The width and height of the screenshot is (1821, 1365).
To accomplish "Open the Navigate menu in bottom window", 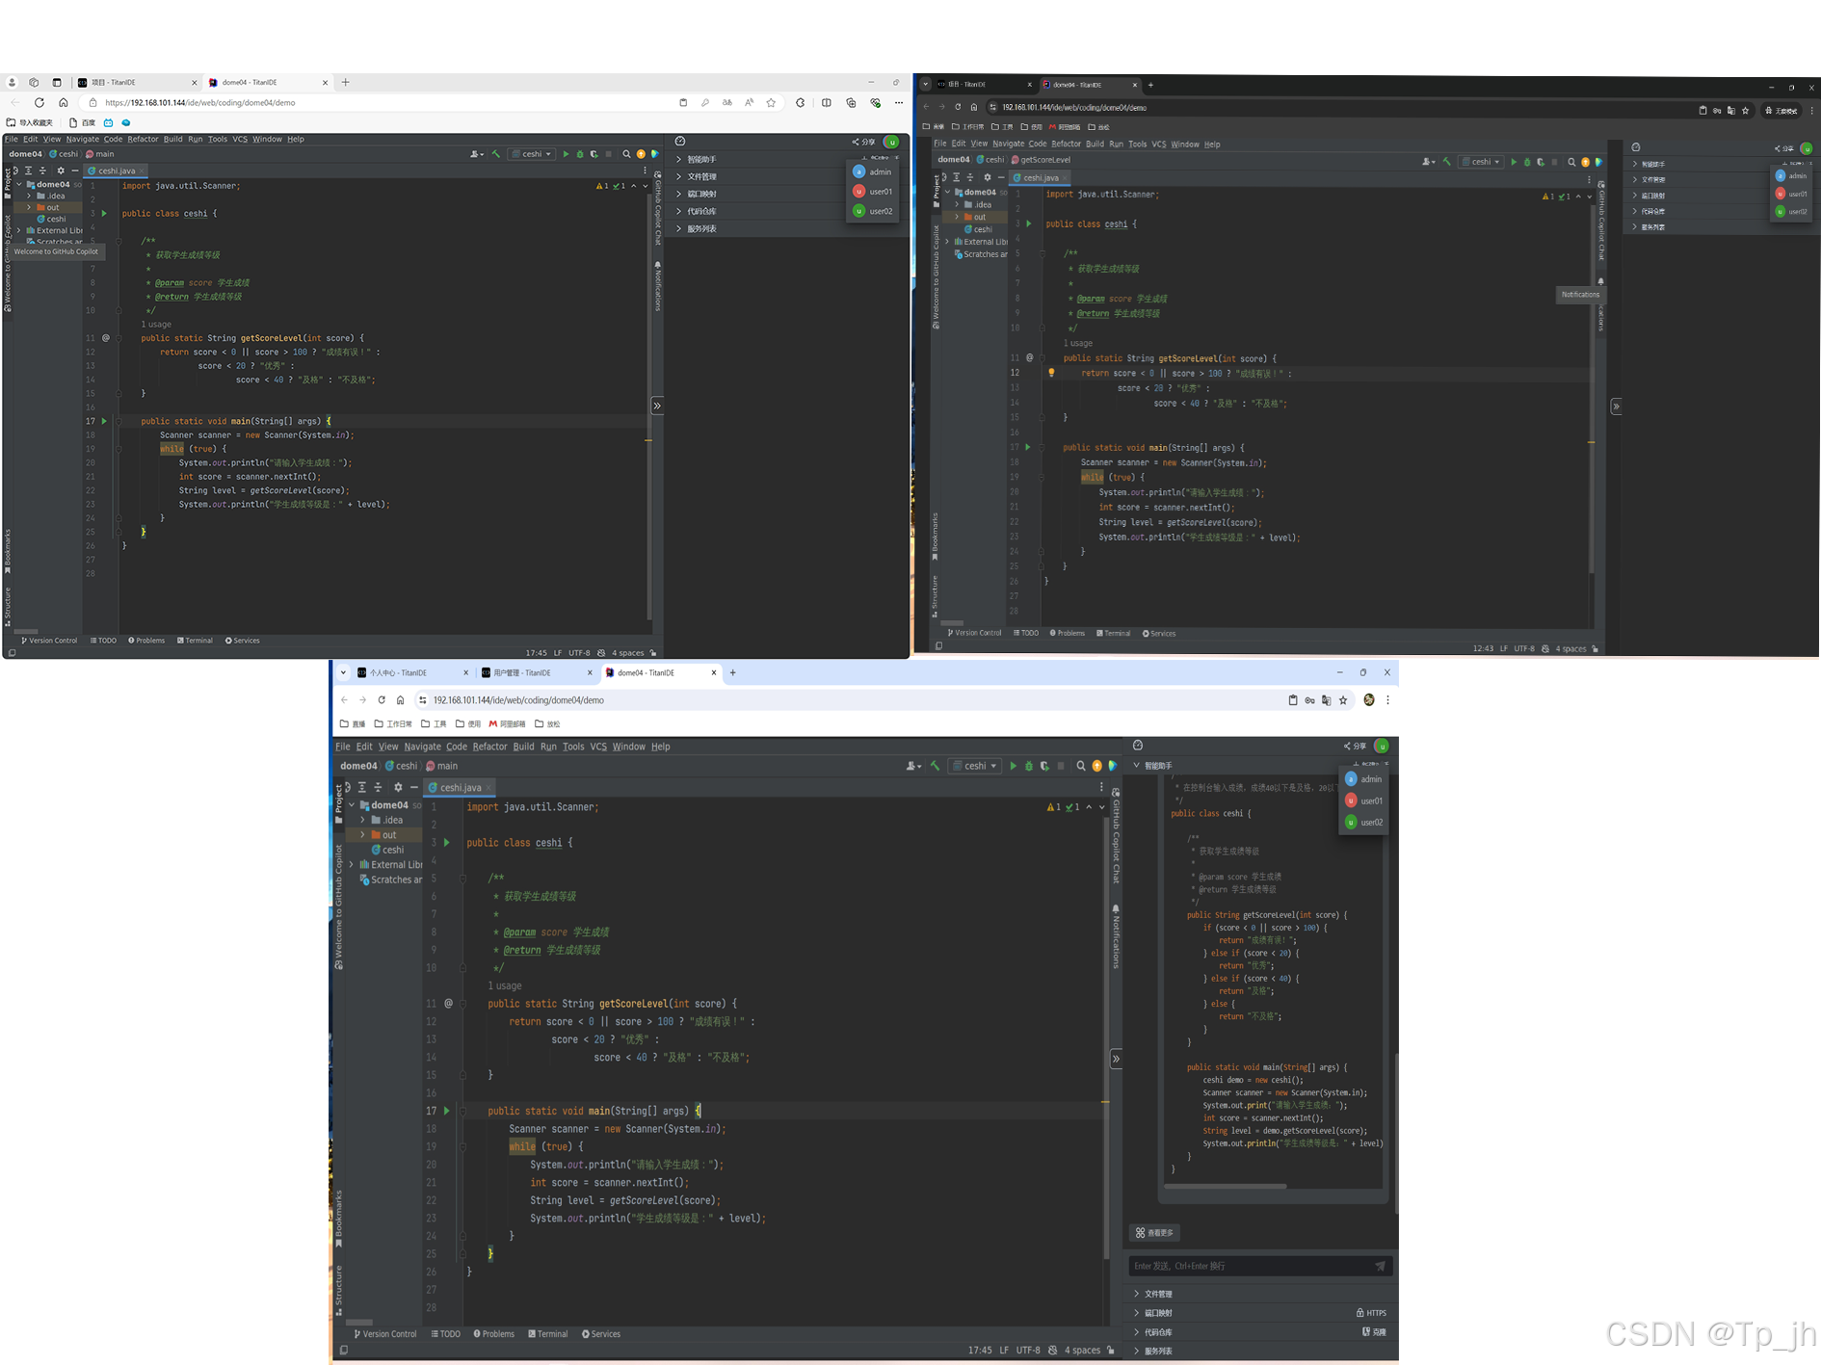I will tap(422, 747).
